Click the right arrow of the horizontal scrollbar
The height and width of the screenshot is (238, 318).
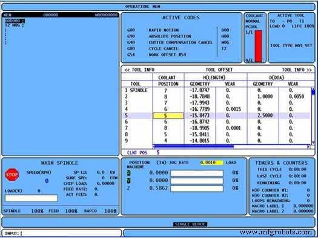pos(308,147)
